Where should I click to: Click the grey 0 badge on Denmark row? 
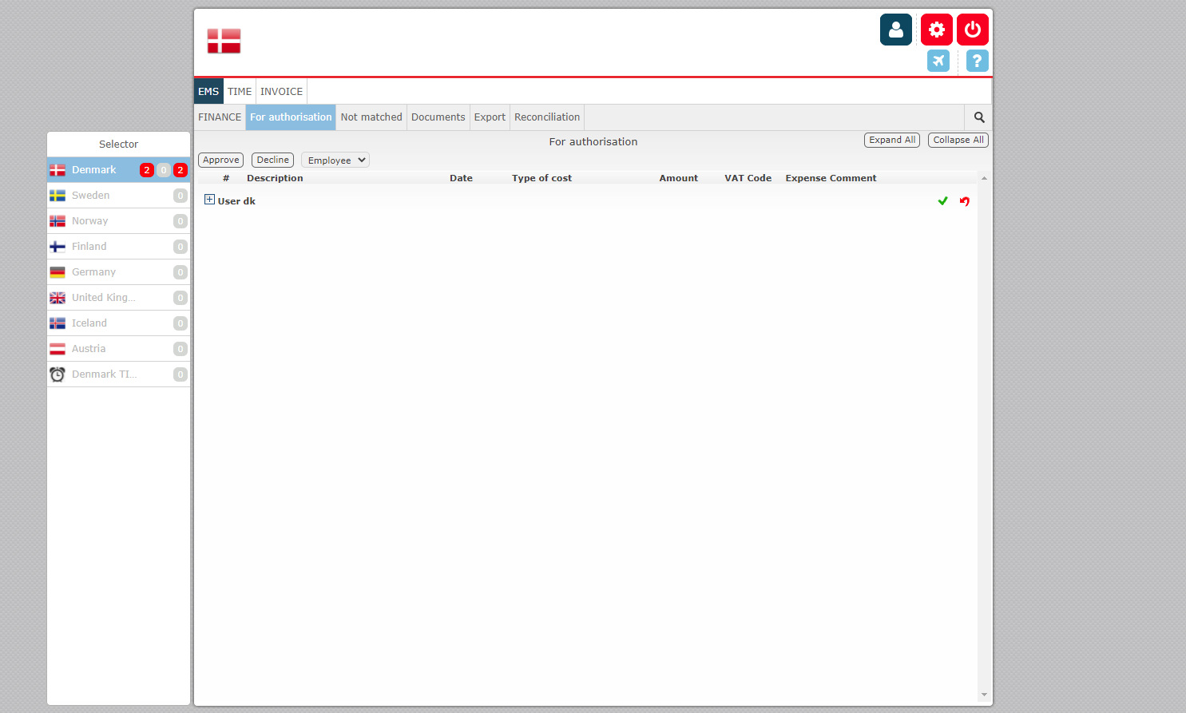164,170
